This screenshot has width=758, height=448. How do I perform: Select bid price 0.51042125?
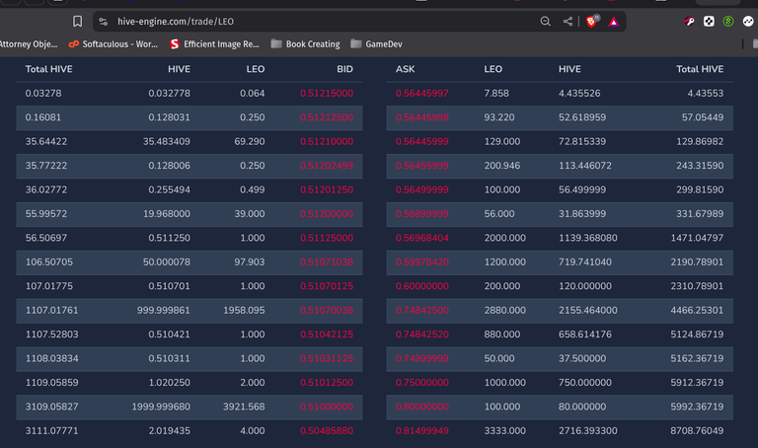(327, 335)
